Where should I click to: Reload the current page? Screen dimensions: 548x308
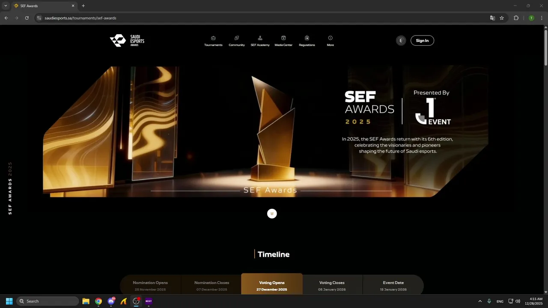point(27,18)
